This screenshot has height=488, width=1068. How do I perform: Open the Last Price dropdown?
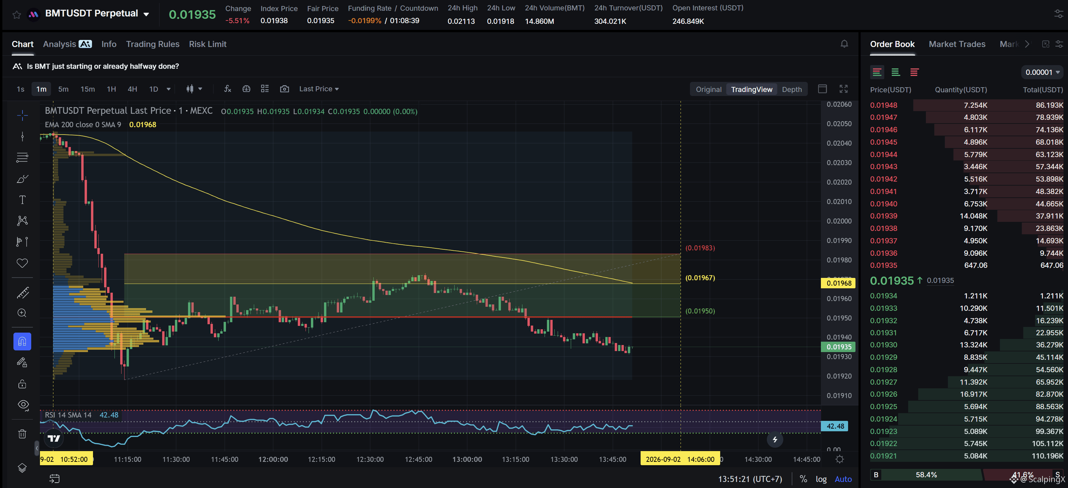[x=319, y=89]
